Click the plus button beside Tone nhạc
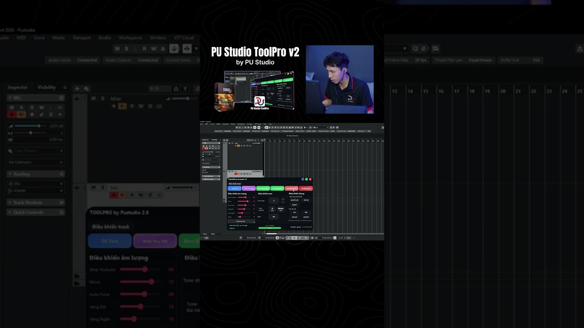The image size is (584, 328). pyautogui.click(x=283, y=199)
